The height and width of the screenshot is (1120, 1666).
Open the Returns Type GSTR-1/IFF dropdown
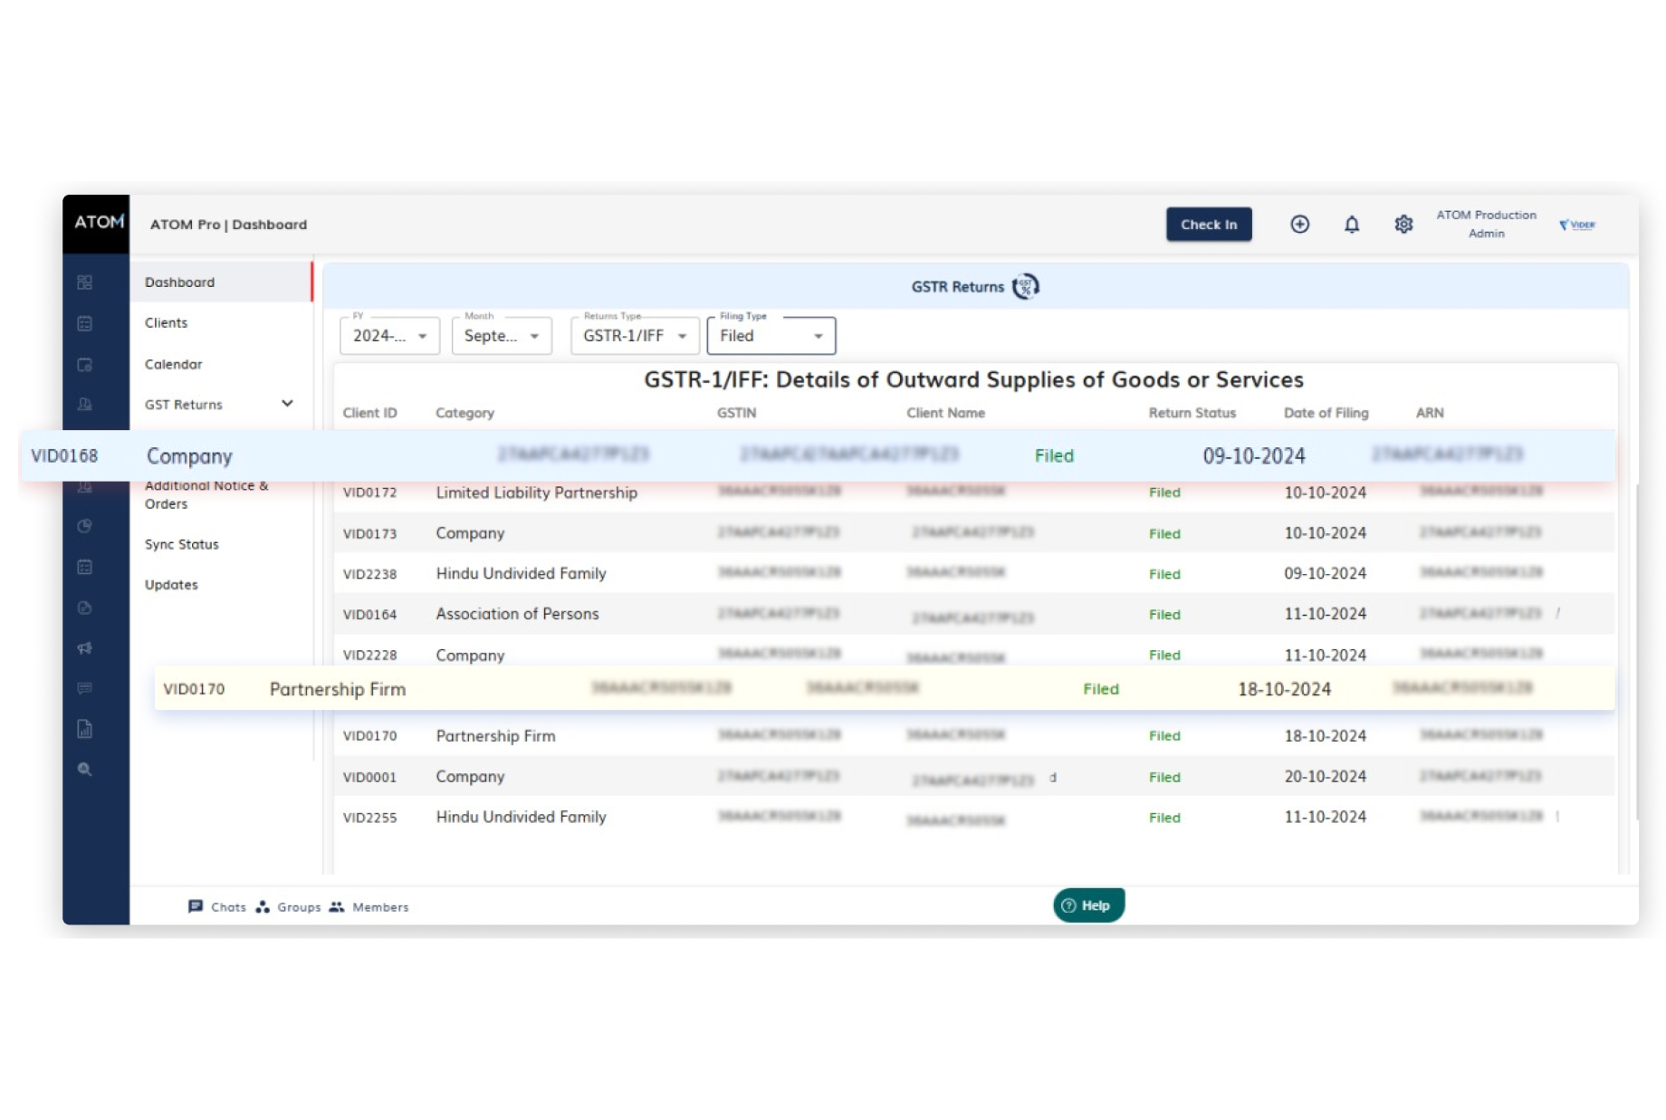[635, 336]
